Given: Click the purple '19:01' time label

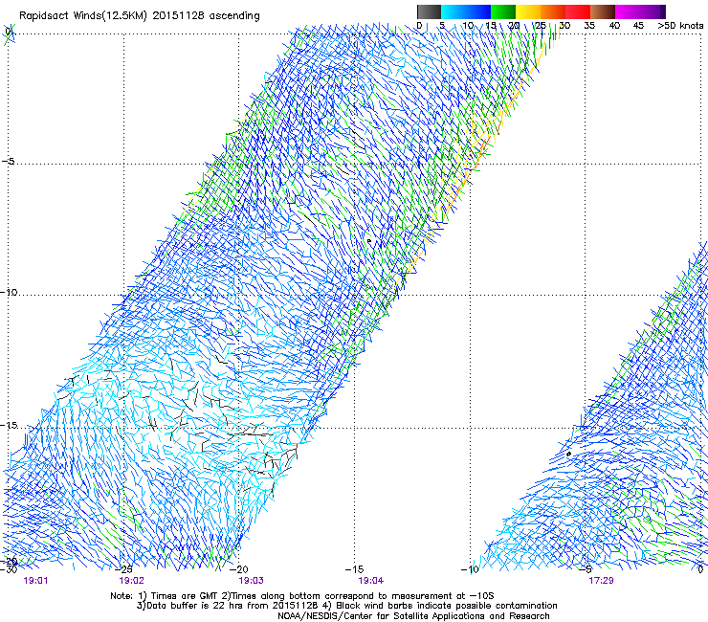Looking at the screenshot, I should pos(35,581).
